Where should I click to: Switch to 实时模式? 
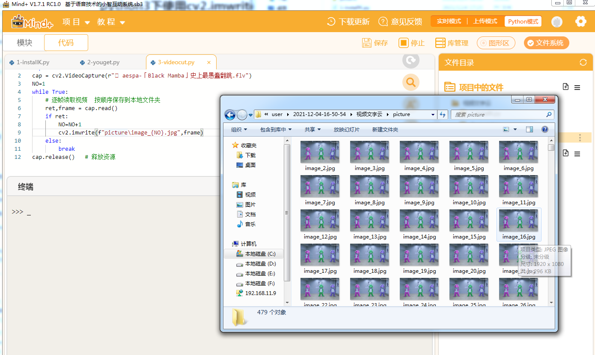[x=449, y=21]
